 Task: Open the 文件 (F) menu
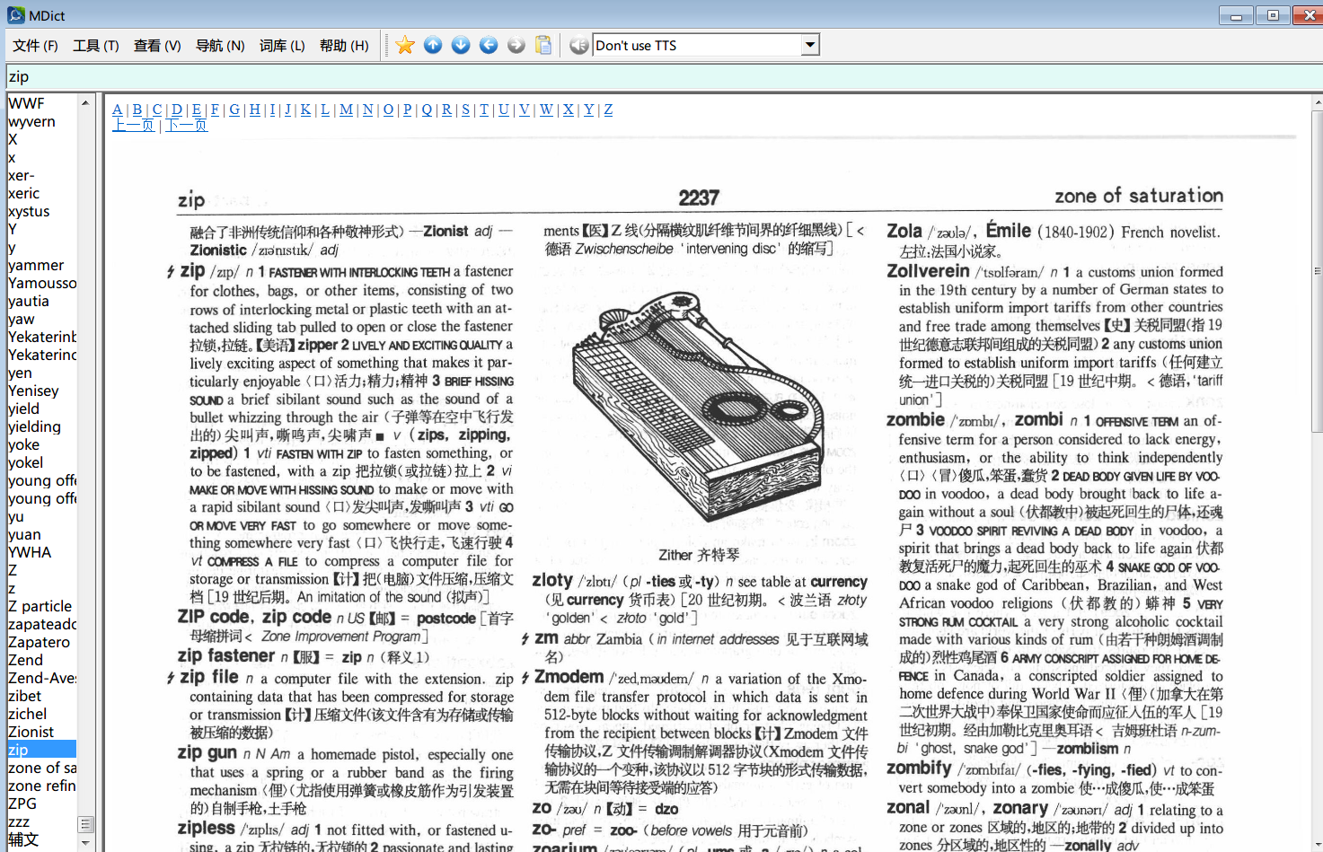click(x=35, y=46)
